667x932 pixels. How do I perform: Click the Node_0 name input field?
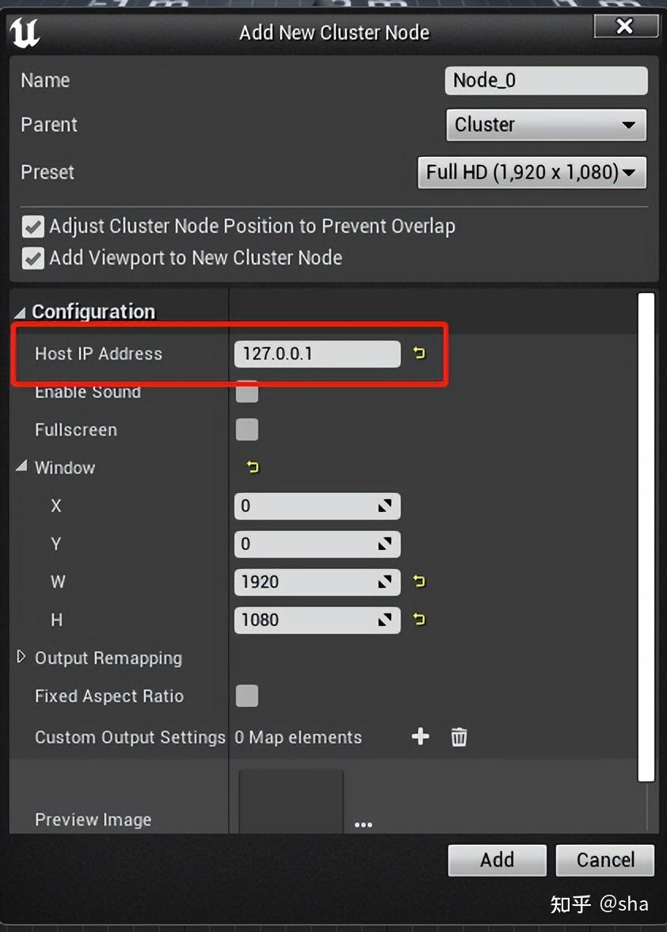(546, 80)
